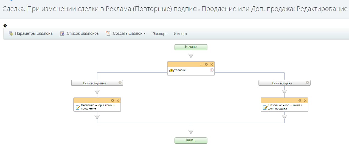Image resolution: width=349 pixels, height=153 pixels.
Task: Expand the Создать шаблон dropdown
Action: pyautogui.click(x=126, y=34)
